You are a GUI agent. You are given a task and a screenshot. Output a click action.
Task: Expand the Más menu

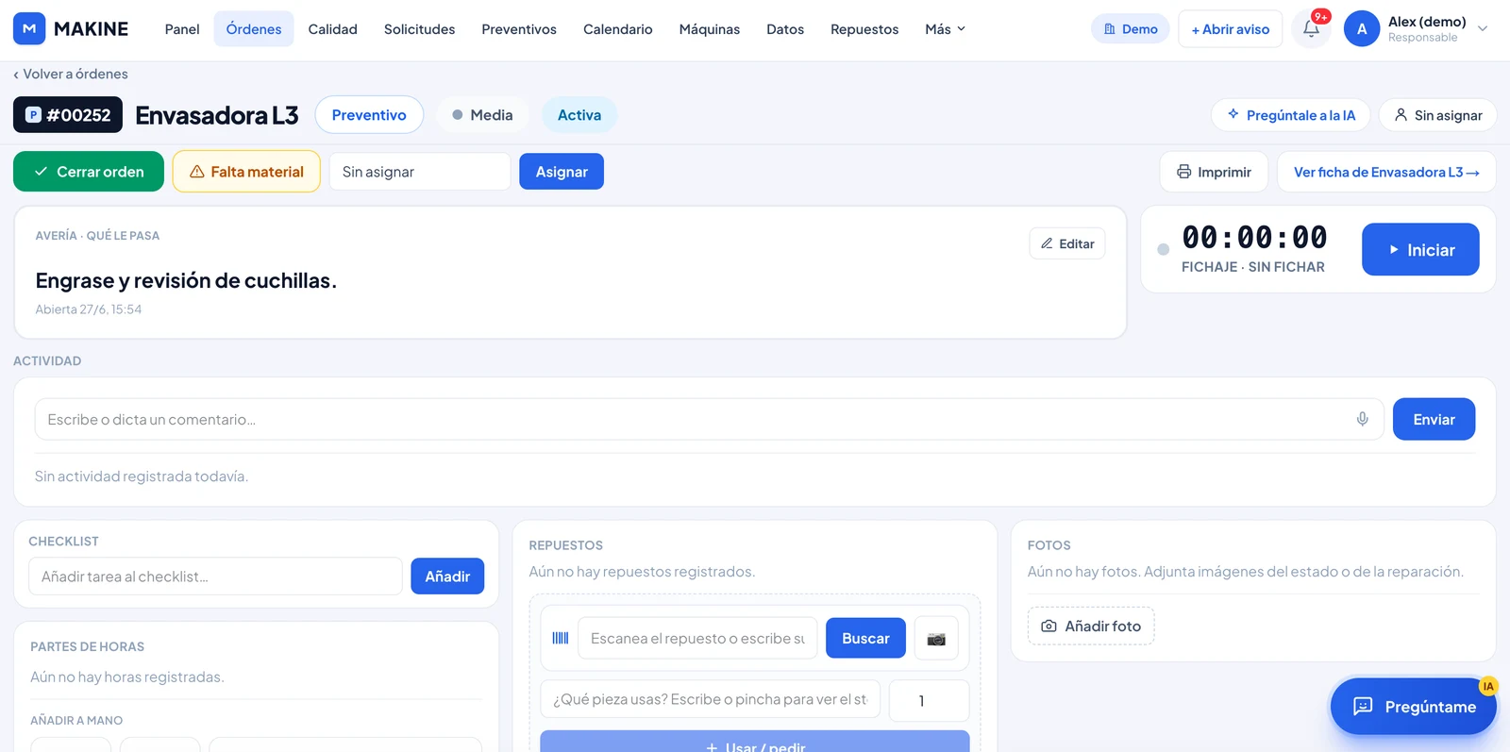[945, 29]
